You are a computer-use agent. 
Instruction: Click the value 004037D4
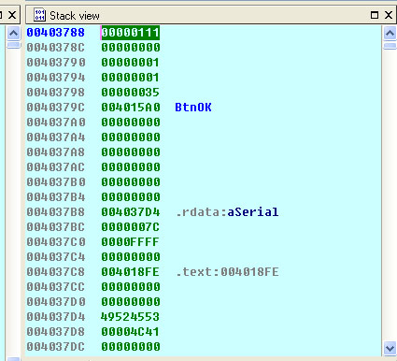point(131,212)
